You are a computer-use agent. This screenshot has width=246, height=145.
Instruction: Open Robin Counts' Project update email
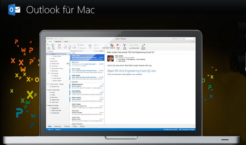tap(87, 99)
